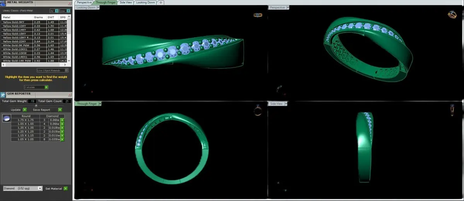Click the 1.05 X 1.05 gem size cell
The width and height of the screenshot is (464, 201).
pos(26,139)
